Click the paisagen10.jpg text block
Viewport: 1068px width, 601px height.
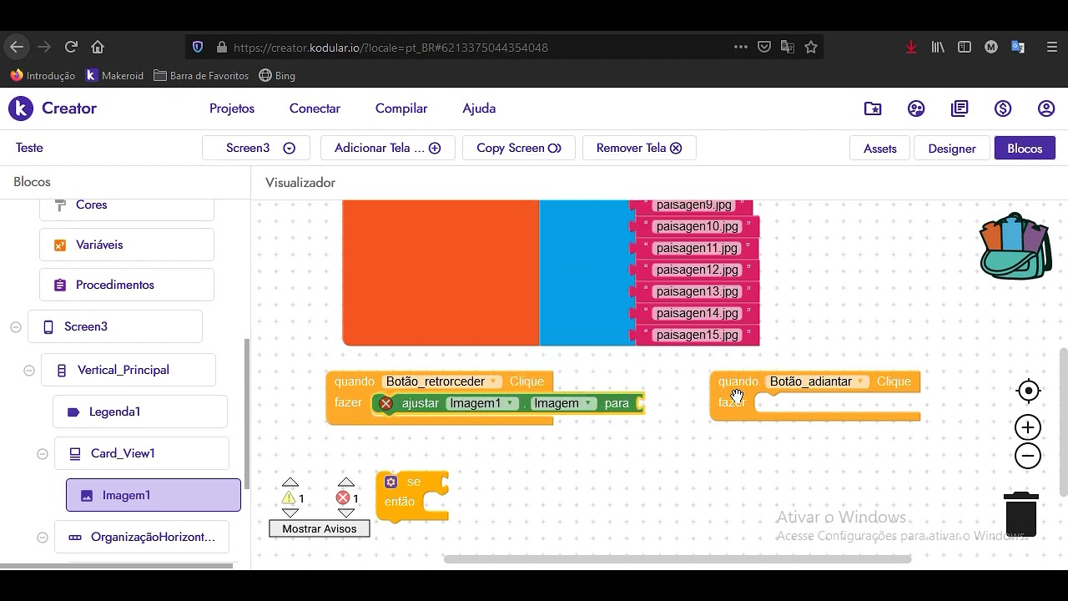click(697, 226)
